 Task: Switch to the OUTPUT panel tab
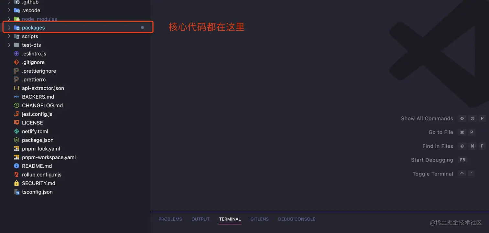[201, 219]
